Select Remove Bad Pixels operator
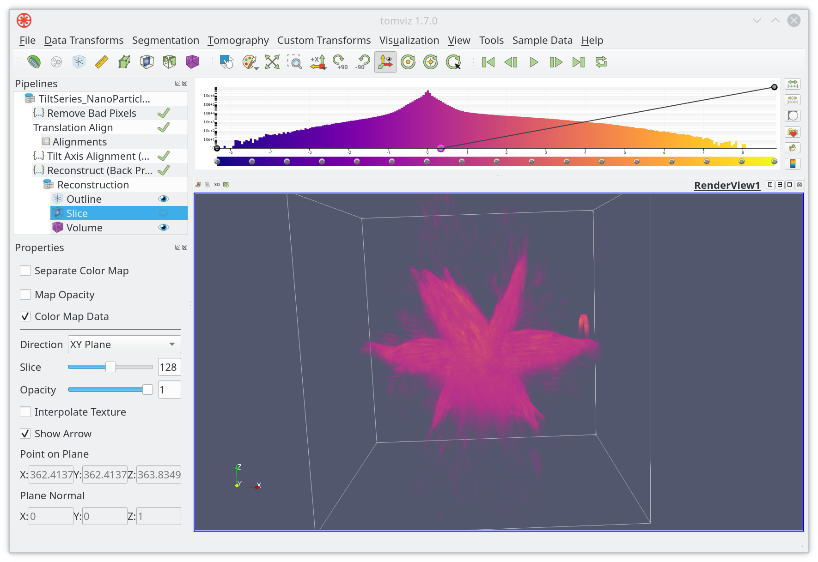Viewport: 818px width, 562px height. [92, 113]
